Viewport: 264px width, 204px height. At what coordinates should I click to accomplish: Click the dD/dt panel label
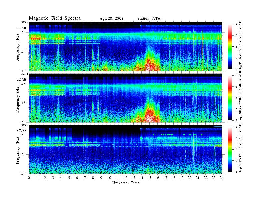pyautogui.click(x=21, y=79)
